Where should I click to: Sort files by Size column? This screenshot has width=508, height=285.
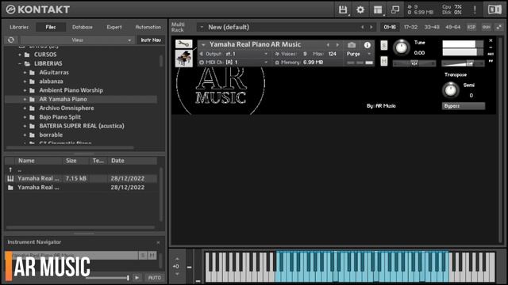pyautogui.click(x=75, y=161)
